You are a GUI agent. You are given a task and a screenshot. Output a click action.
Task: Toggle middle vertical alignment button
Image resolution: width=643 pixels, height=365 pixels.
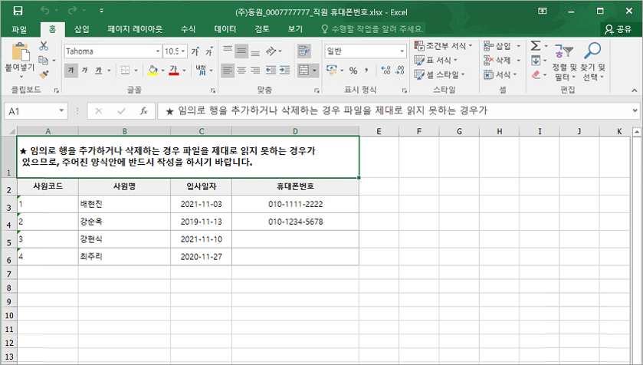point(241,51)
